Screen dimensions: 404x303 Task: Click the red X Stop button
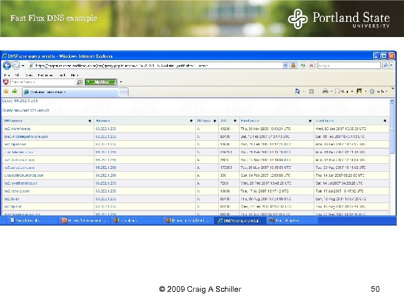(x=311, y=66)
